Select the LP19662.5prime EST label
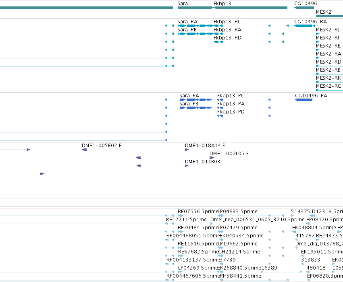The height and width of the screenshot is (282, 343). 238,244
